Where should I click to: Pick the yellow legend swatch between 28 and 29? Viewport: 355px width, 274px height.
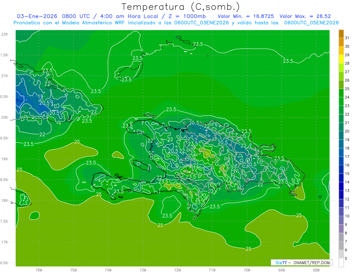pos(341,59)
